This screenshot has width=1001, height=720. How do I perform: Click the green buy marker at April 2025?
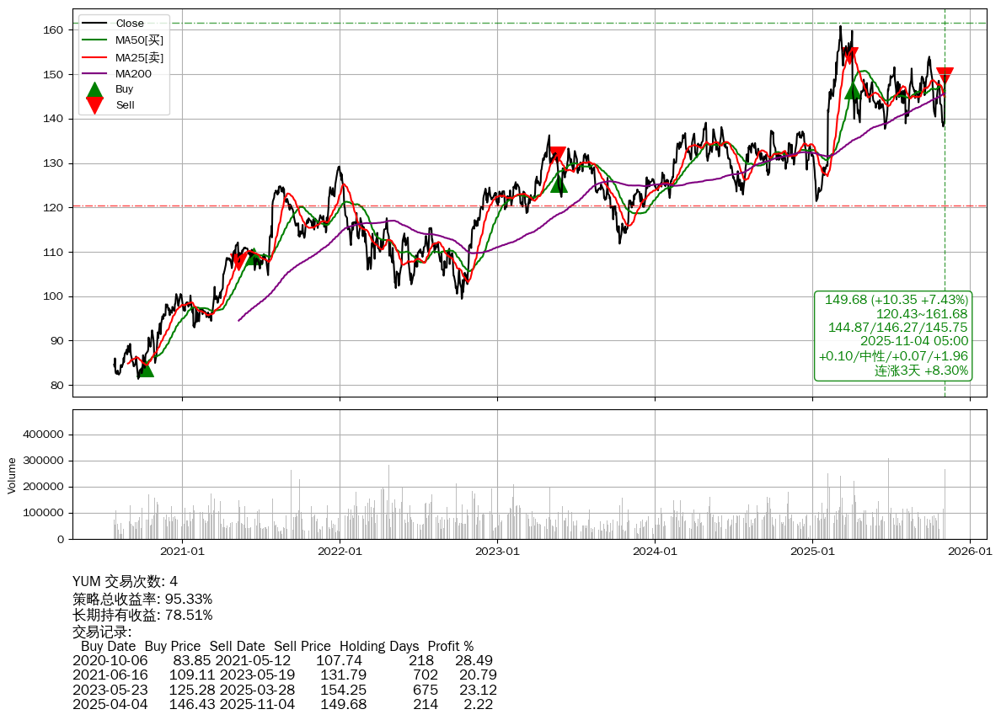[x=853, y=90]
